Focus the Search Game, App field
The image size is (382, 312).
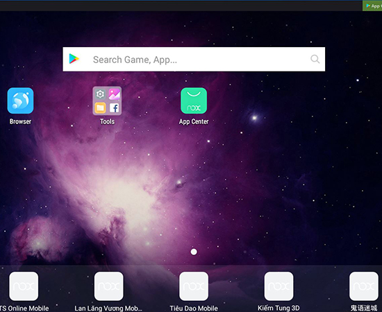tap(194, 59)
